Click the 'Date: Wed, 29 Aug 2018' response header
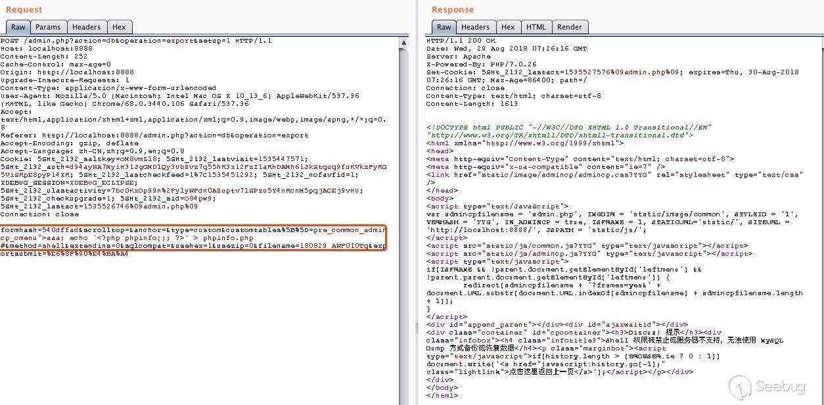 tap(507, 49)
